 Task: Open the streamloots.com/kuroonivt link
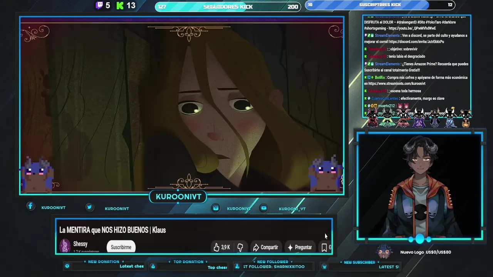point(397,83)
